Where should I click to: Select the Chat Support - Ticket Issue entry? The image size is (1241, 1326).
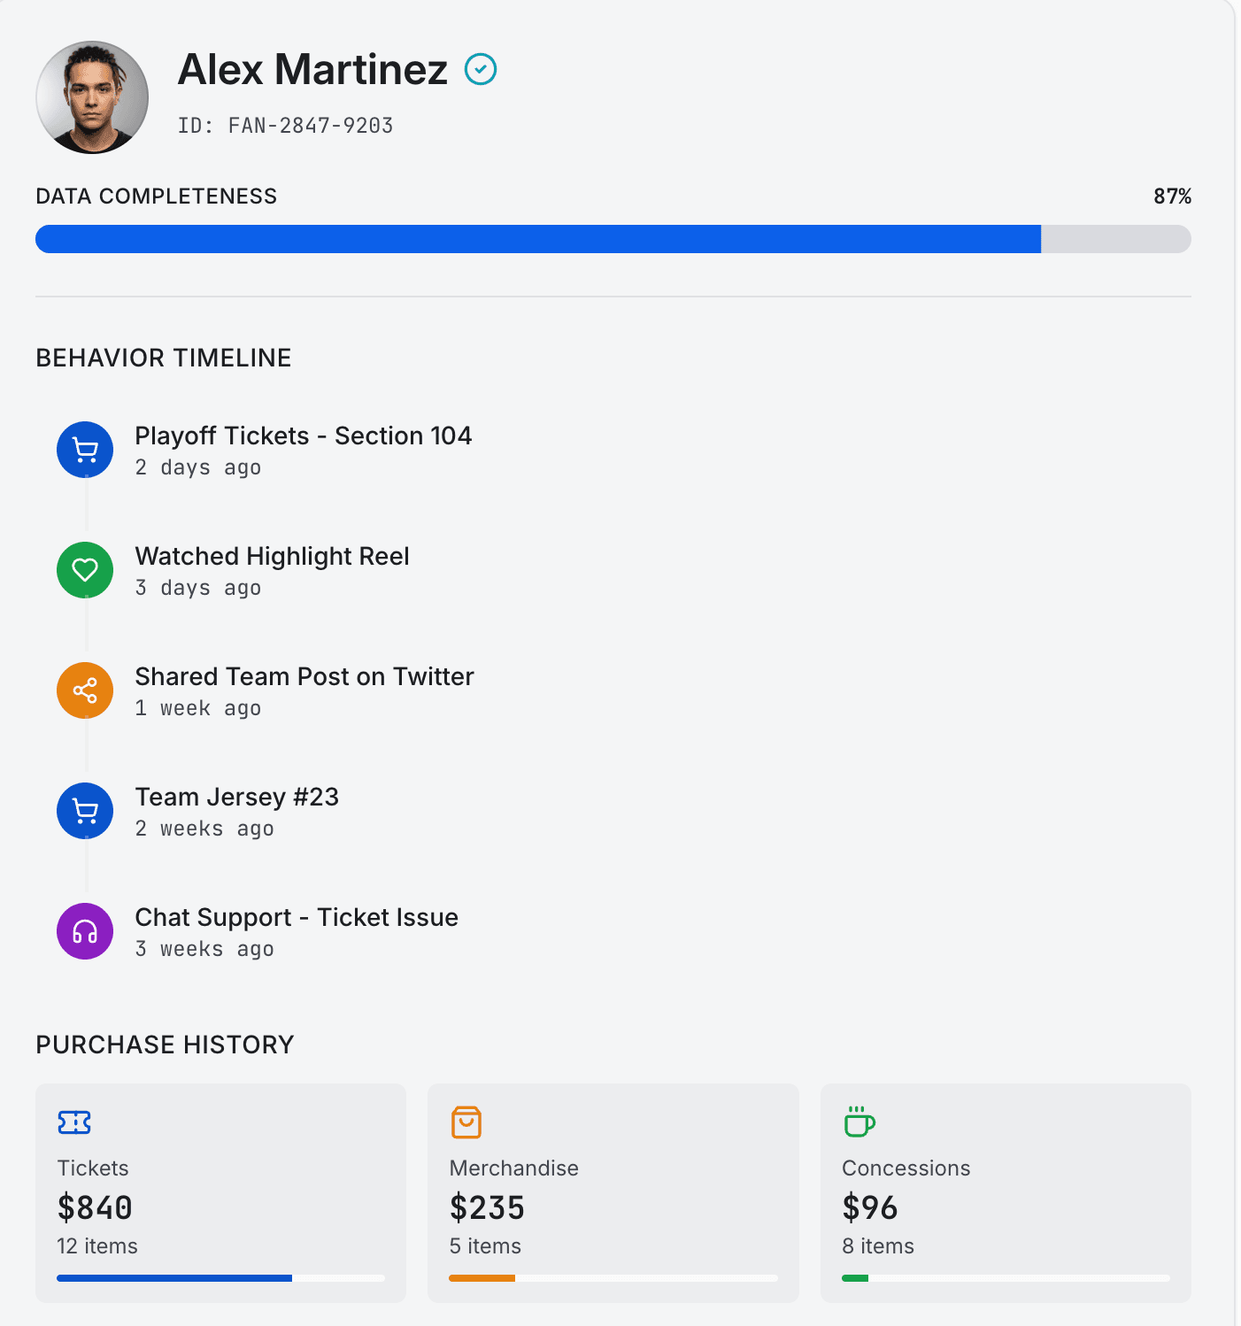point(297,918)
